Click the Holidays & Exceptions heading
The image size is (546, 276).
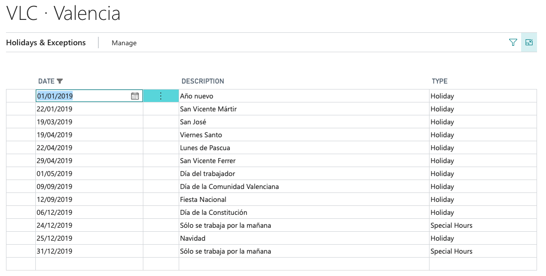tap(46, 43)
